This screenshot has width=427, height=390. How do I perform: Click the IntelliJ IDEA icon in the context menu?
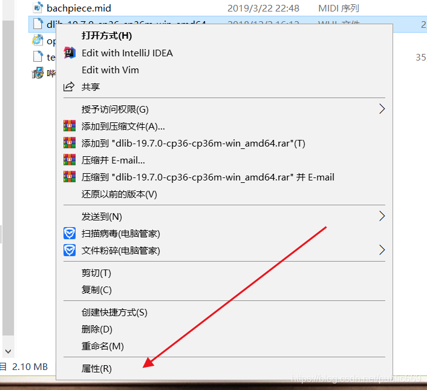point(70,53)
